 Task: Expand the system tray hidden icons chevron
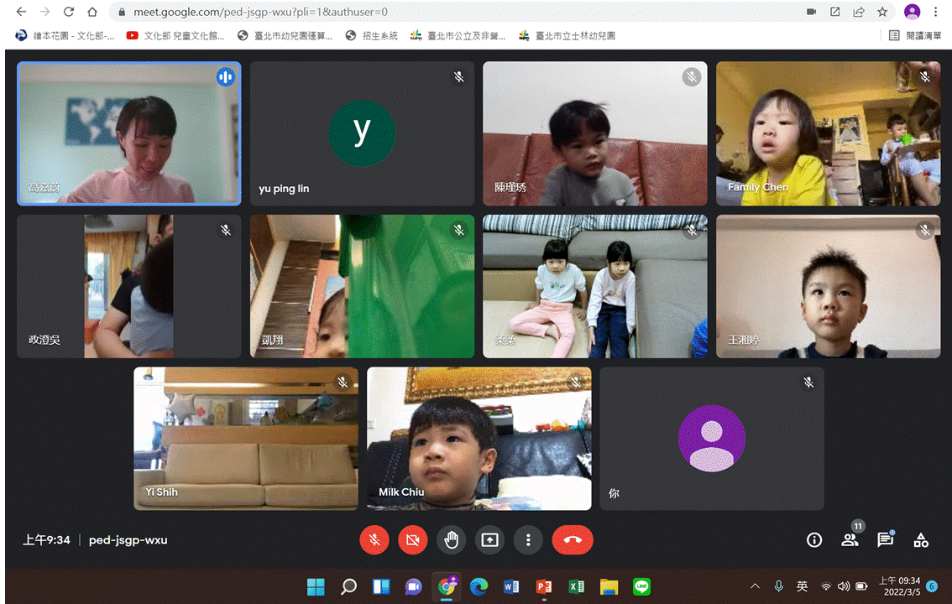click(755, 586)
